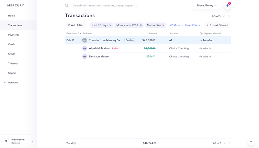The image size is (259, 148).
Task: Click the AM avatar for Aliyah McMahon
Action: pos(84,48)
